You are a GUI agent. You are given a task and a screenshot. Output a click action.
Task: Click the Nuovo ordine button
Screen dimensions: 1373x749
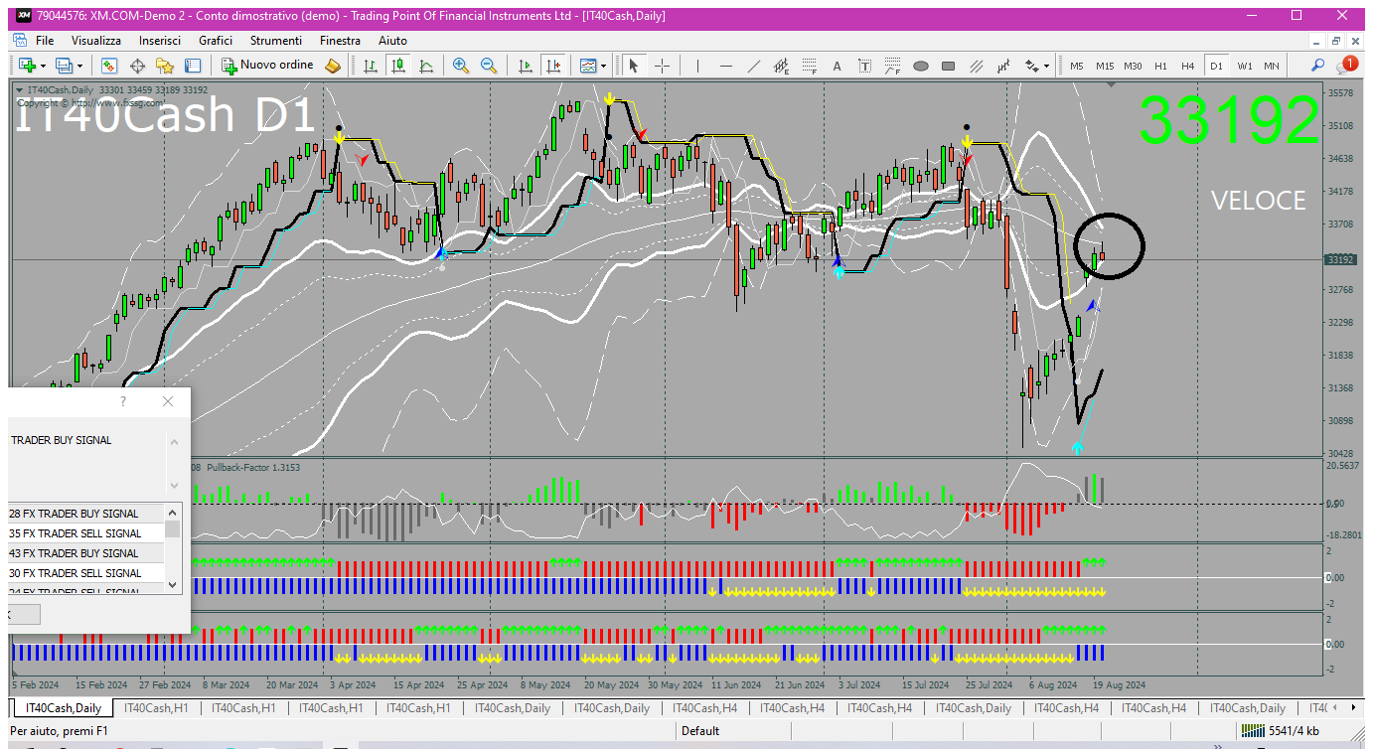click(267, 66)
